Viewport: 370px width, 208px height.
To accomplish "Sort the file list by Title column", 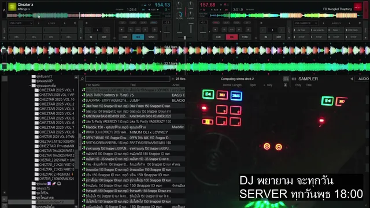I will pyautogui.click(x=133, y=85).
